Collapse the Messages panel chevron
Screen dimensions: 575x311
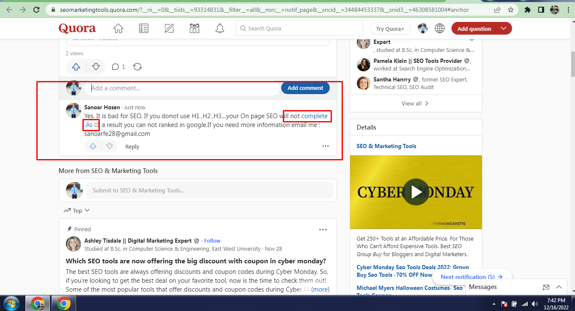(x=559, y=287)
